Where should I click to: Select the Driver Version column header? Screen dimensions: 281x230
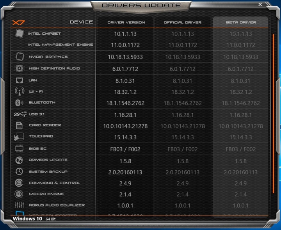point(126,22)
